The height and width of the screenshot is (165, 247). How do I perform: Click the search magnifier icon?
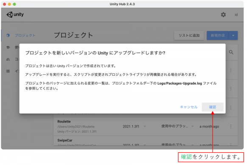click(x=231, y=52)
